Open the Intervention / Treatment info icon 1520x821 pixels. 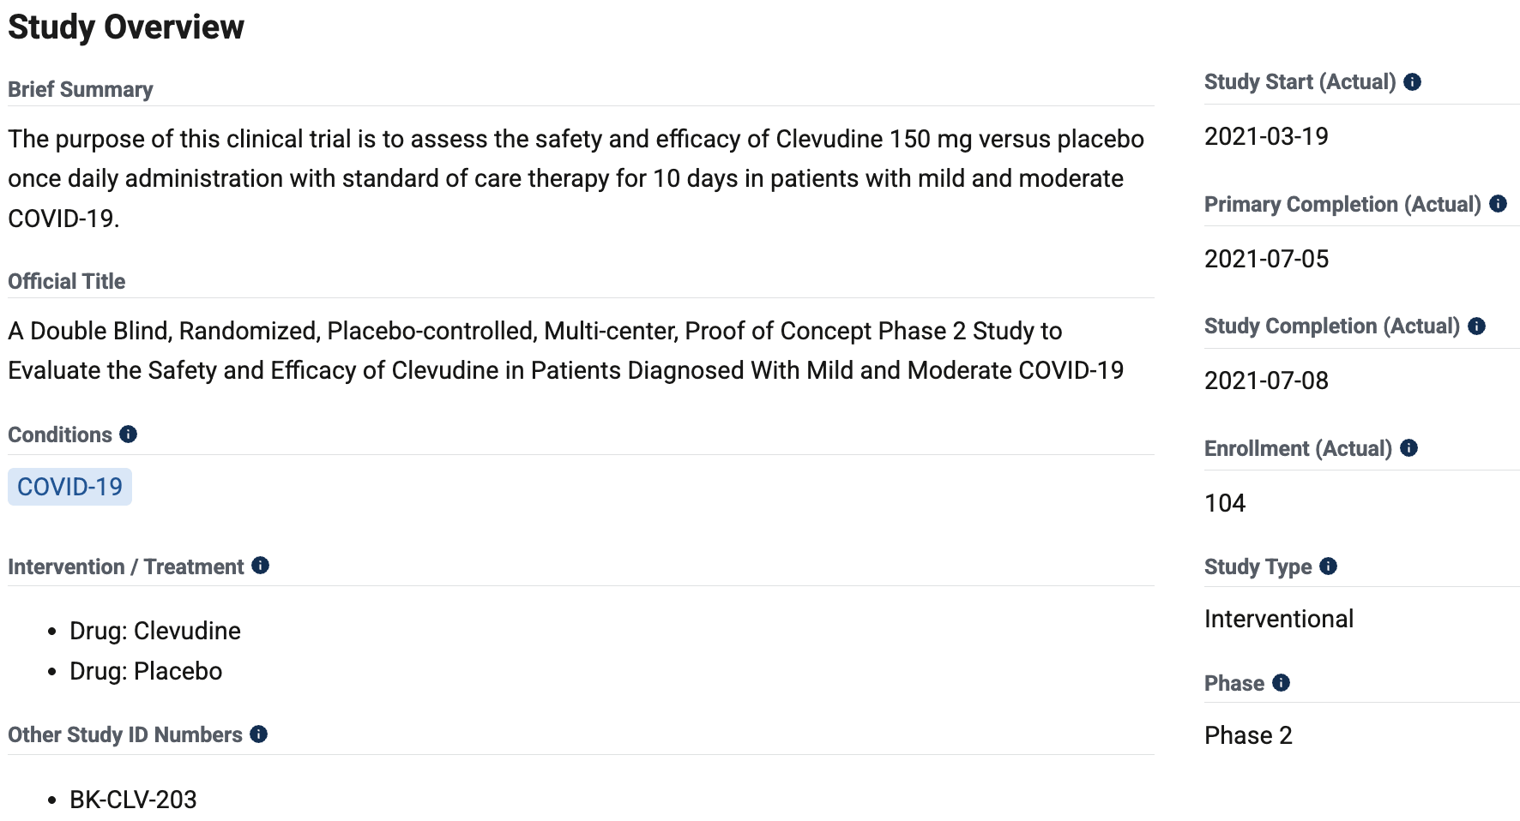click(x=260, y=566)
